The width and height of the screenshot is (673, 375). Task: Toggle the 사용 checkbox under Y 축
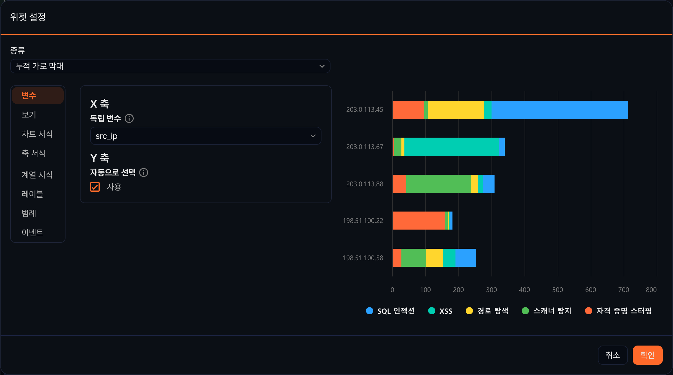[95, 187]
